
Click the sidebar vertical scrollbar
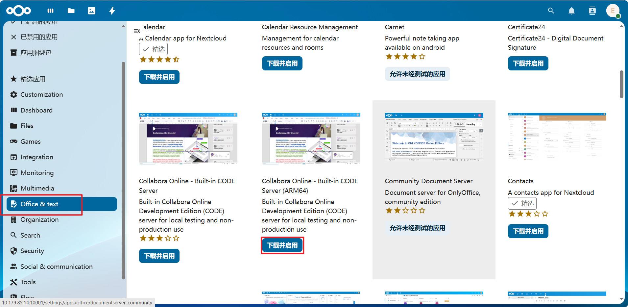(x=123, y=170)
